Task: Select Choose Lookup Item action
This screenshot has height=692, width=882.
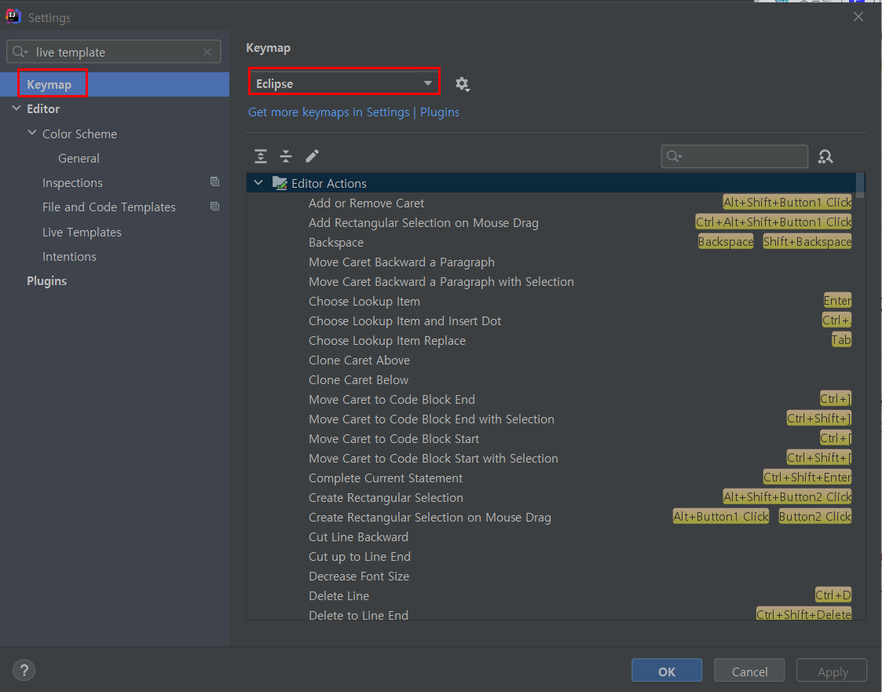Action: (364, 302)
